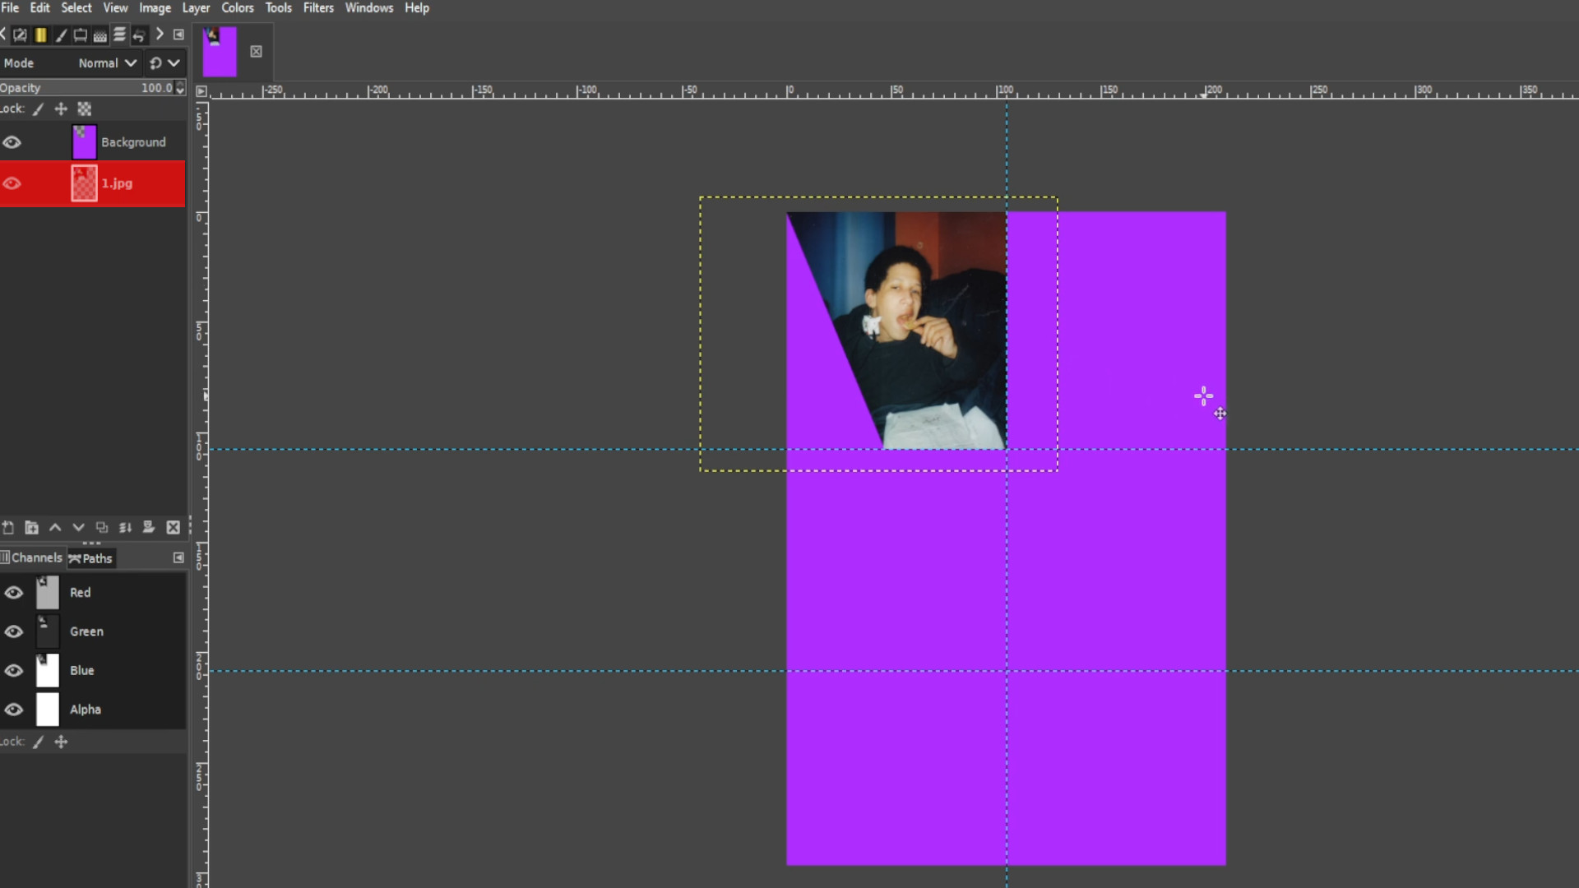Viewport: 1579px width, 888px height.
Task: Select the Red channel thumbnail
Action: 48,592
